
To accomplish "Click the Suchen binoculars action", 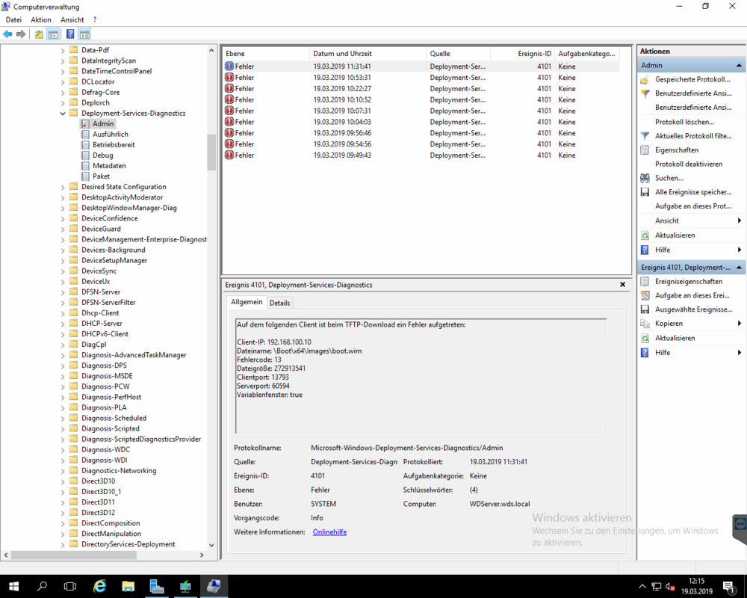I will [x=669, y=178].
